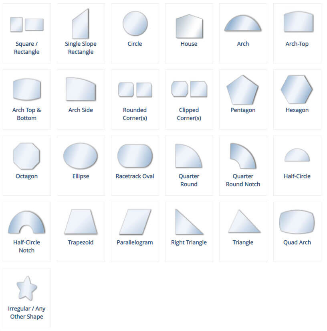Pick the Triangle shape icon

coord(244,221)
